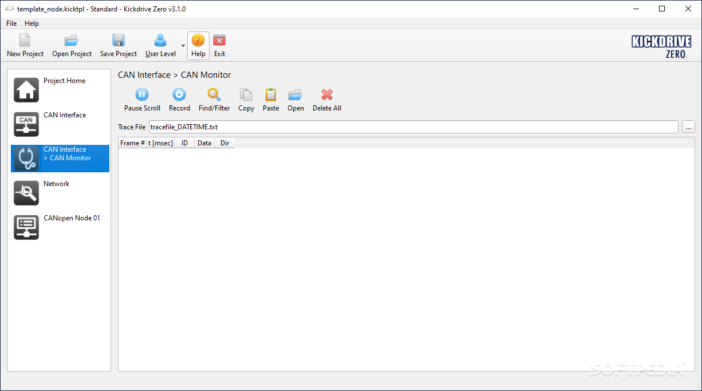The image size is (702, 391).
Task: Click the Open Project folder icon
Action: (72, 40)
